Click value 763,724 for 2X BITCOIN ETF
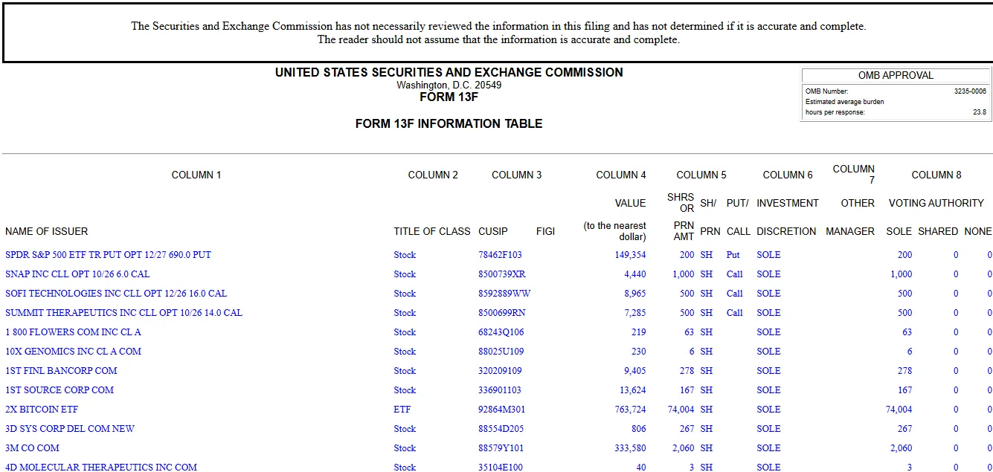The image size is (993, 472). tap(630, 410)
